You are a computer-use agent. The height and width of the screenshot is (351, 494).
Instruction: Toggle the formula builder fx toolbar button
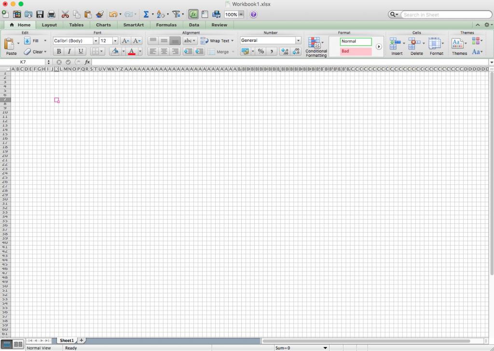[193, 14]
